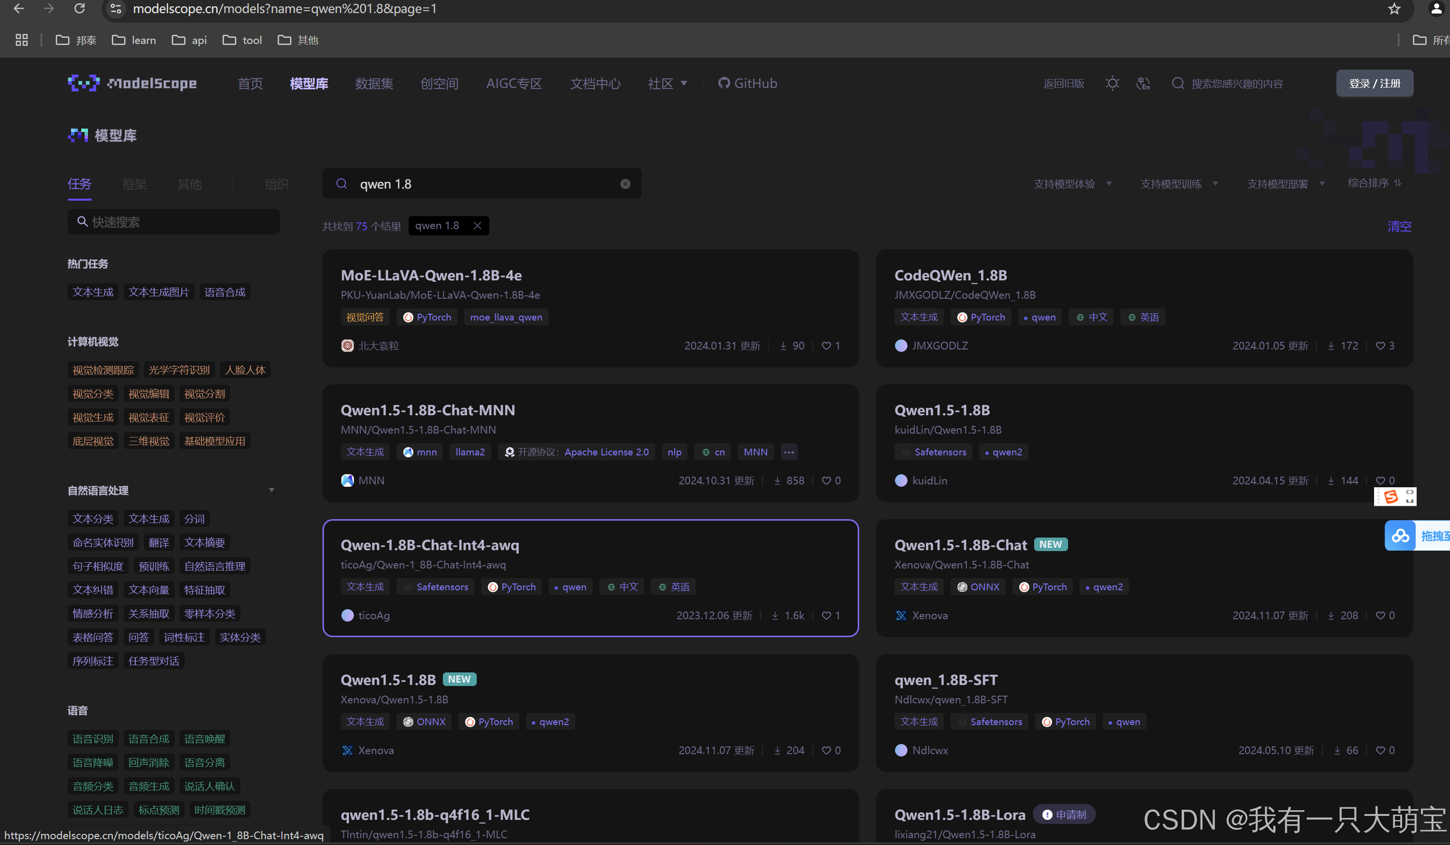Screen dimensions: 1450x845
Task: Click the more tags ellipsis on Qwen1.5-1.8B-Chat-MNN
Action: coord(788,452)
